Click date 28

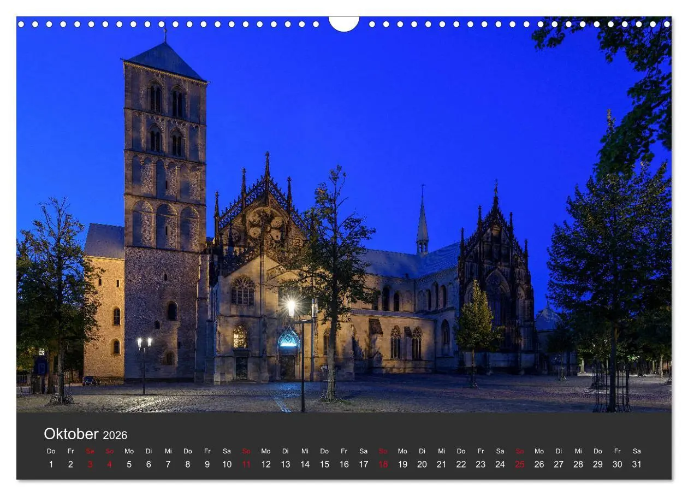click(578, 464)
